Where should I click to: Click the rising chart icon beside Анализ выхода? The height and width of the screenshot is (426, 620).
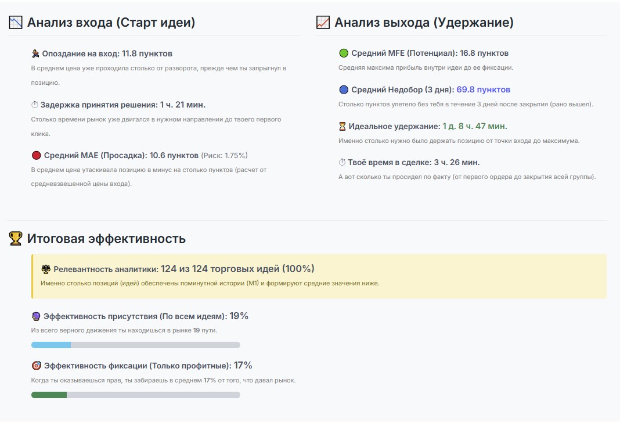point(323,22)
